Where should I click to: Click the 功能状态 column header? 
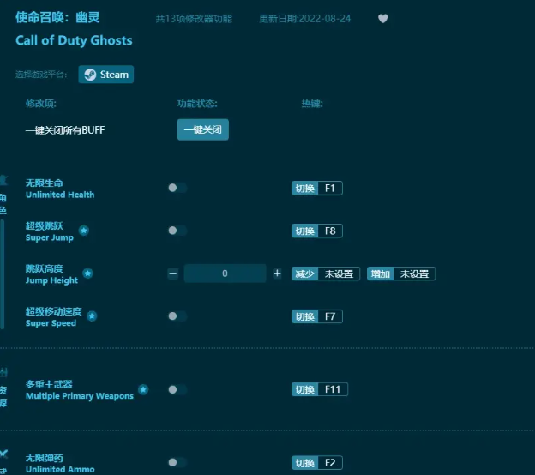tap(197, 104)
